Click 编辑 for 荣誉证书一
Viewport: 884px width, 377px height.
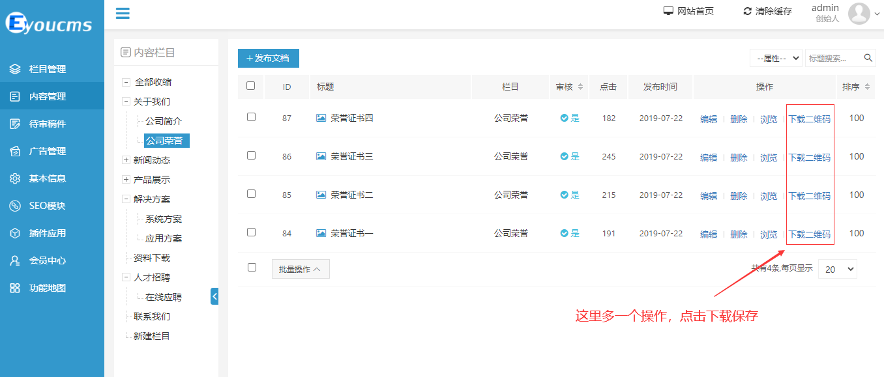point(709,234)
